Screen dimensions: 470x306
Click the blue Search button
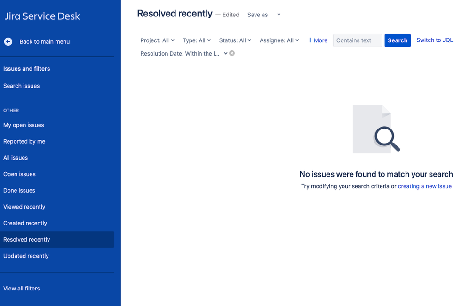pos(398,40)
